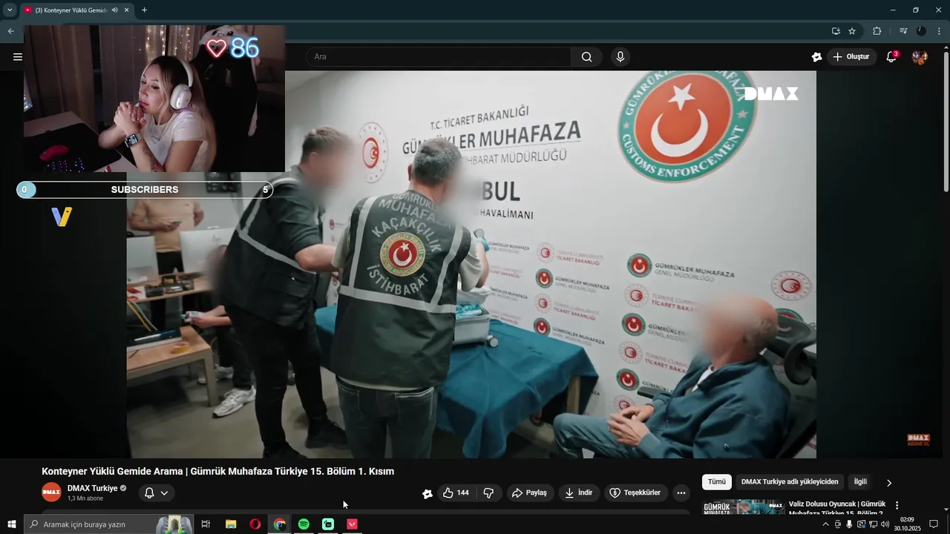Image resolution: width=950 pixels, height=534 pixels.
Task: Start voice search with microphone icon
Action: pos(620,57)
